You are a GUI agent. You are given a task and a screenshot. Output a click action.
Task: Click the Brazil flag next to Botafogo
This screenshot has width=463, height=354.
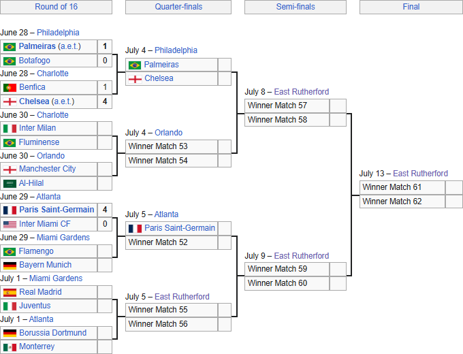point(10,61)
